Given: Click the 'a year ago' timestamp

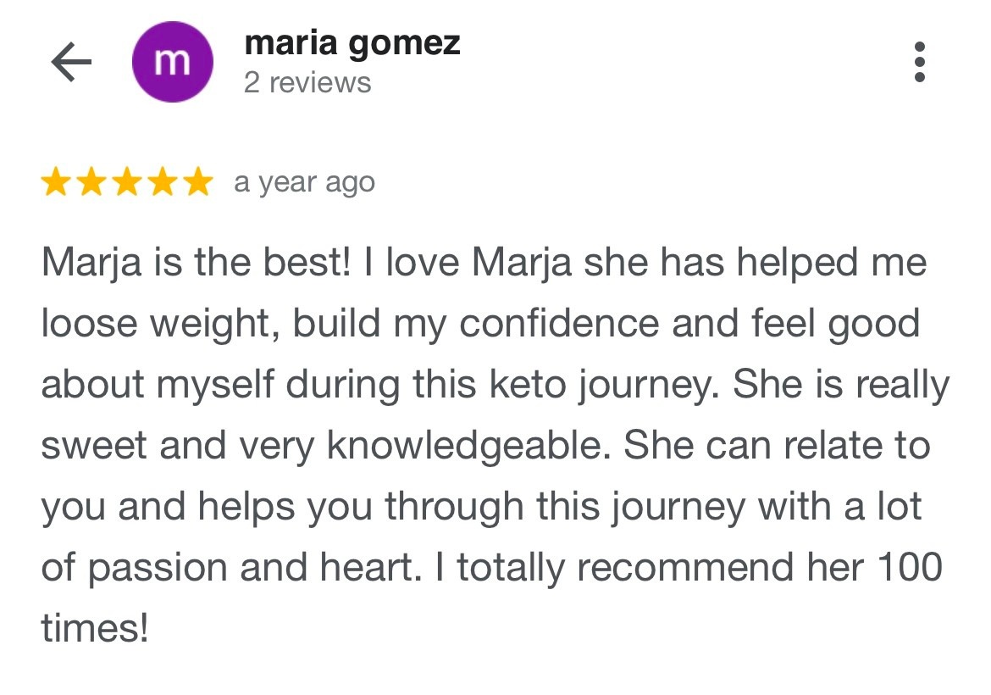Looking at the screenshot, I should coord(304,182).
